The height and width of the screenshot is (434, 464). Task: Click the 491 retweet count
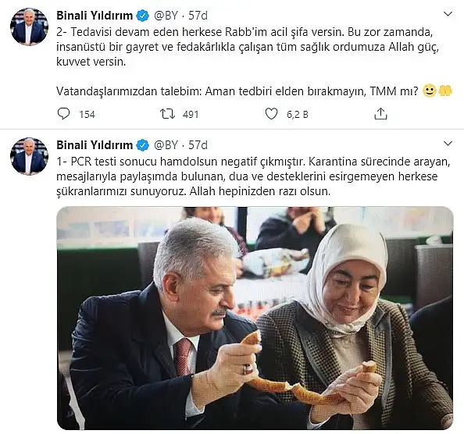pos(191,115)
